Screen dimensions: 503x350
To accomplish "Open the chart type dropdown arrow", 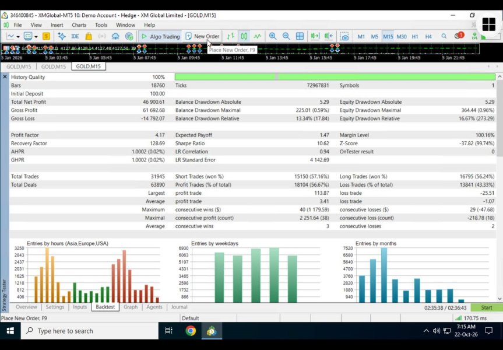I will point(18,37).
